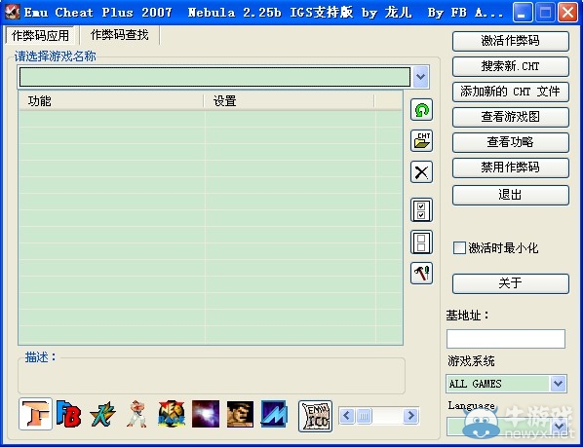Open the hammer tools settings icon
This screenshot has width=583, height=447.
click(x=421, y=274)
